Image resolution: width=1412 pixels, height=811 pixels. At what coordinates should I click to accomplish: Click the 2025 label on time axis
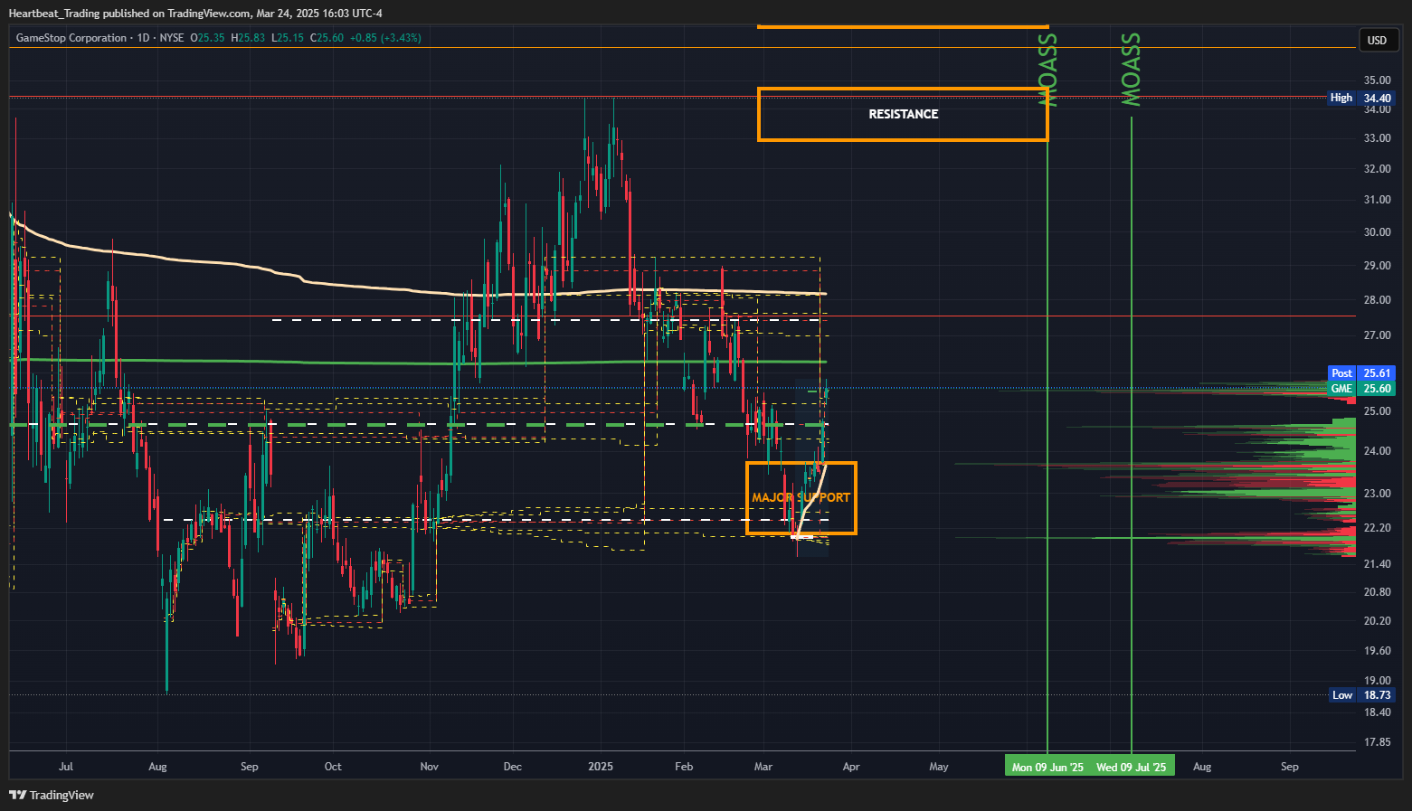(601, 767)
